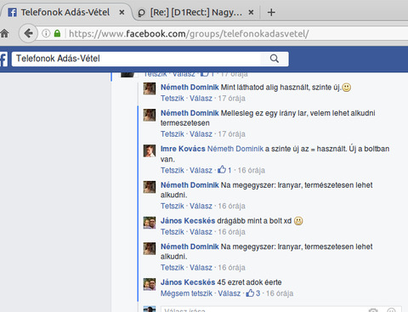
Task: Click Facebook favicon on first tab
Action: click(12, 12)
